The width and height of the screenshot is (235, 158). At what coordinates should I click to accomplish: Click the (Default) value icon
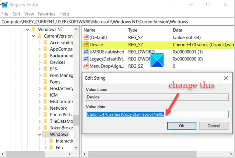pos(86,37)
